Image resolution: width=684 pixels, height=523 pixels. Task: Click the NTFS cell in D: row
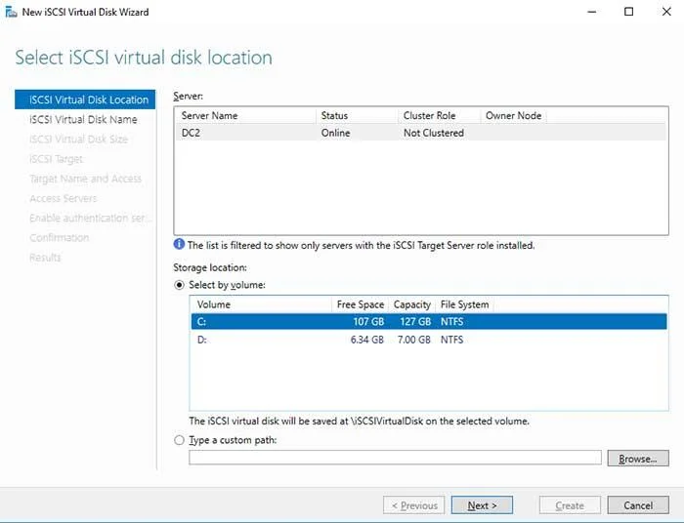[x=451, y=340]
